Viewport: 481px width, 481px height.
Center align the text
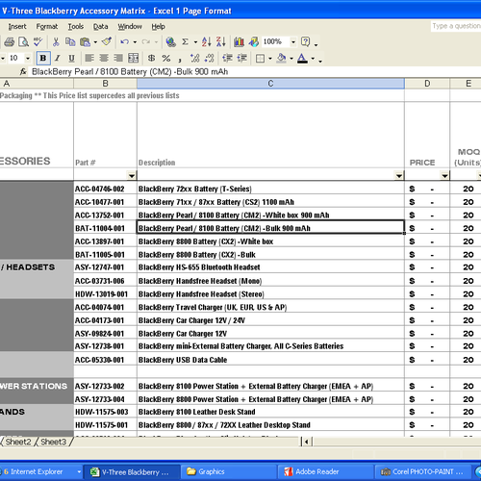pyautogui.click(x=104, y=58)
